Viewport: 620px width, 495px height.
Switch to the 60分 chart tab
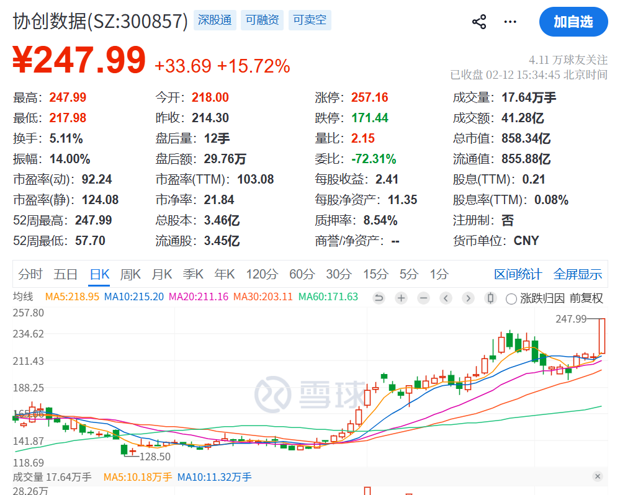pos(302,274)
